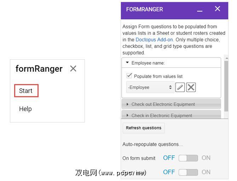
Task: Close the formRanger menu popup
Action: pyautogui.click(x=73, y=68)
